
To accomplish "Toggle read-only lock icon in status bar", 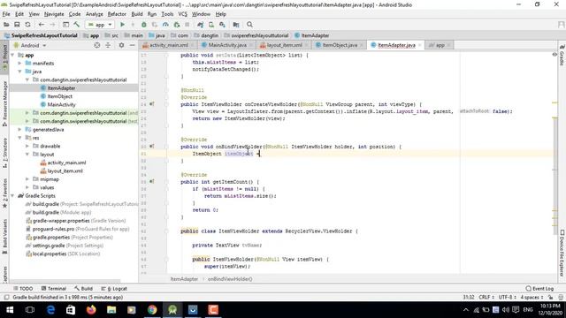I will click(x=550, y=297).
